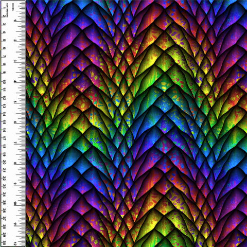Click the 25 centimeter mark number
The image size is (247, 247).
coord(4,203)
